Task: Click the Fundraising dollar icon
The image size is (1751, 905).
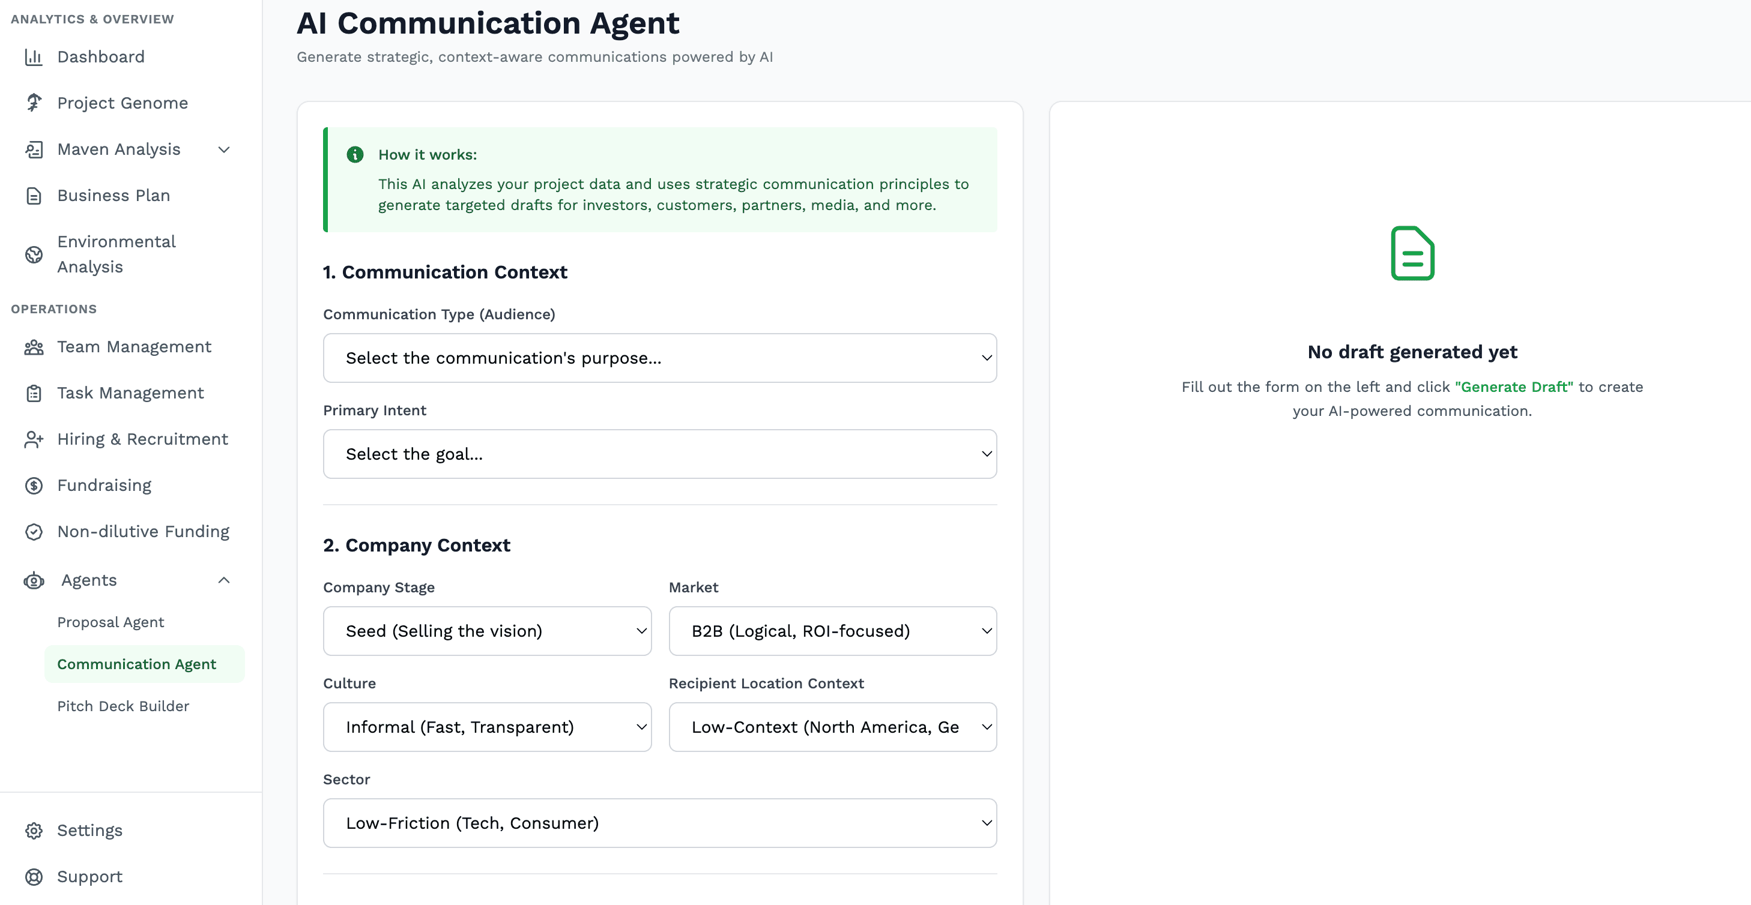Action: pos(35,485)
